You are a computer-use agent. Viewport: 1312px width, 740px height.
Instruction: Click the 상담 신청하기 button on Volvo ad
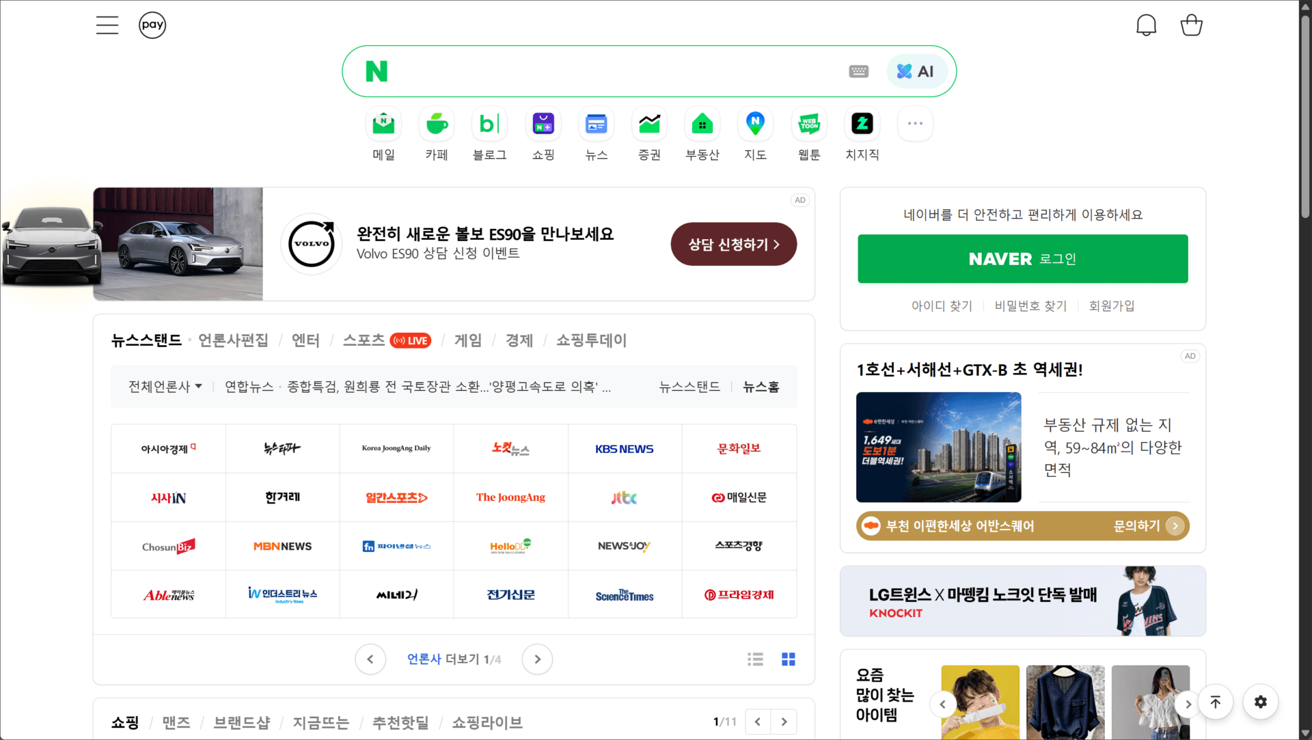point(734,244)
